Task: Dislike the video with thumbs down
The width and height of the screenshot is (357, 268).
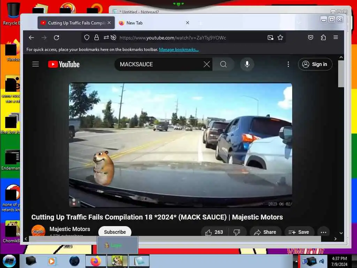Action: tap(237, 232)
